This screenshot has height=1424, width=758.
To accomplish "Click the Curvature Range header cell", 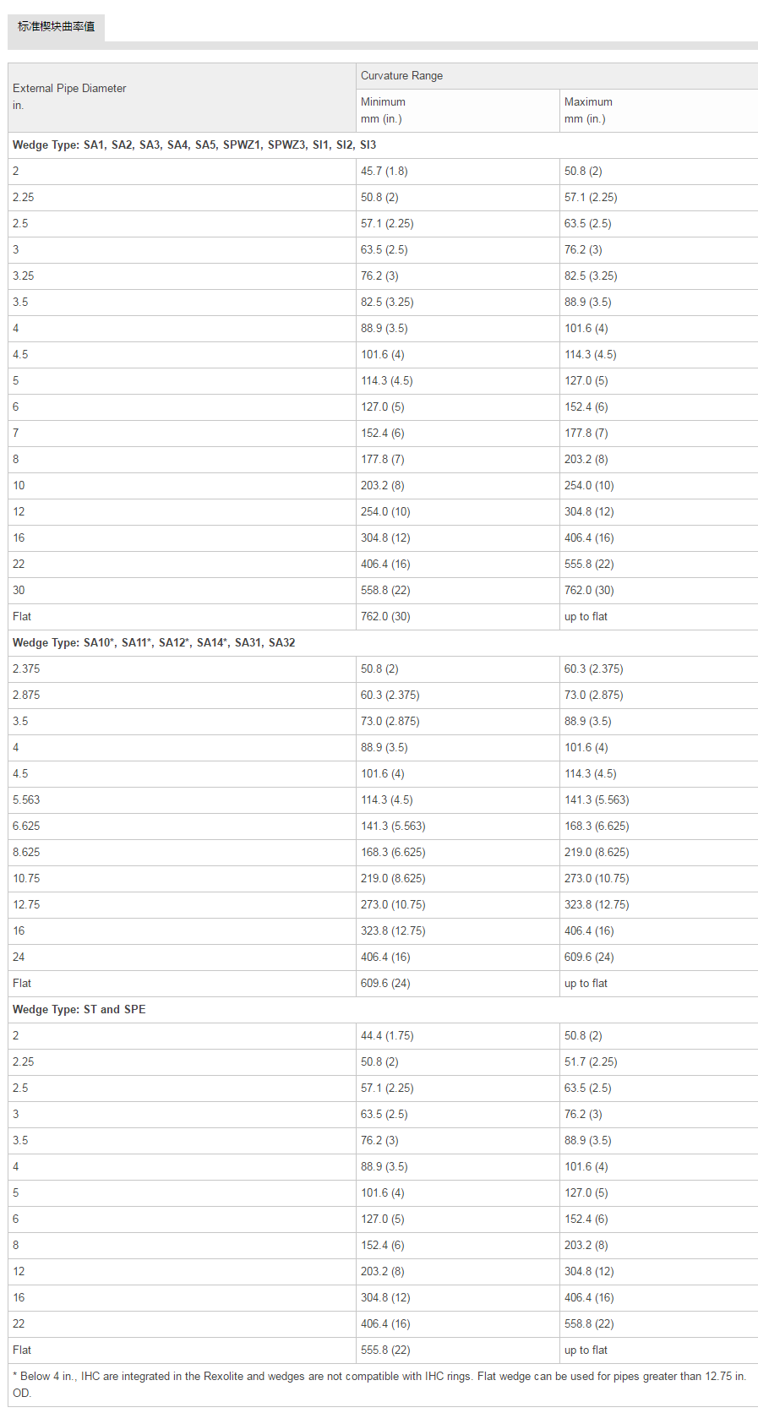I will point(401,75).
